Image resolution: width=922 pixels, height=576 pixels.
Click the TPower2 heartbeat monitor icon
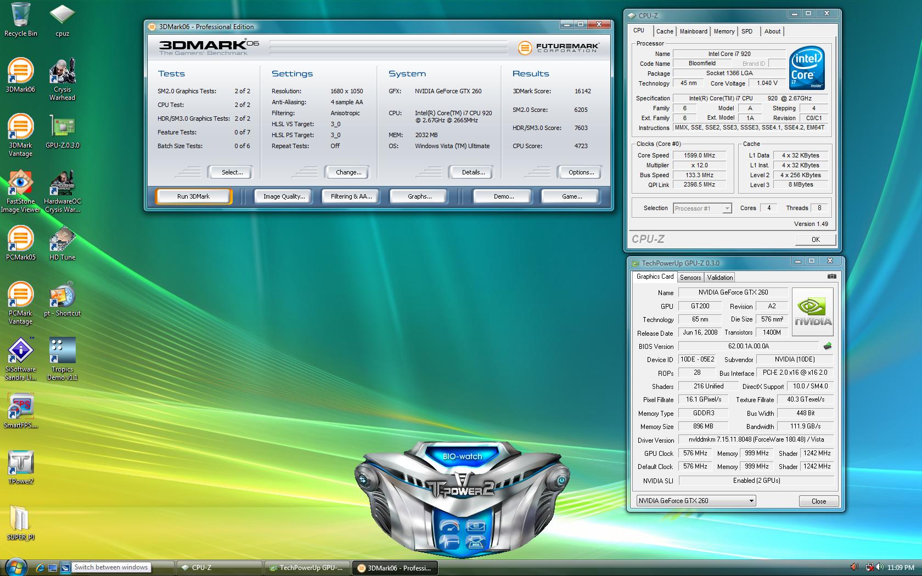[x=449, y=542]
